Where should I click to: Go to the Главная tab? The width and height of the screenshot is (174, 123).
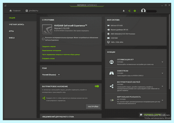point(15,11)
